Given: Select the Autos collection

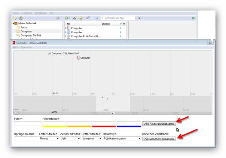Looking at the screenshot, I should click(x=24, y=27).
